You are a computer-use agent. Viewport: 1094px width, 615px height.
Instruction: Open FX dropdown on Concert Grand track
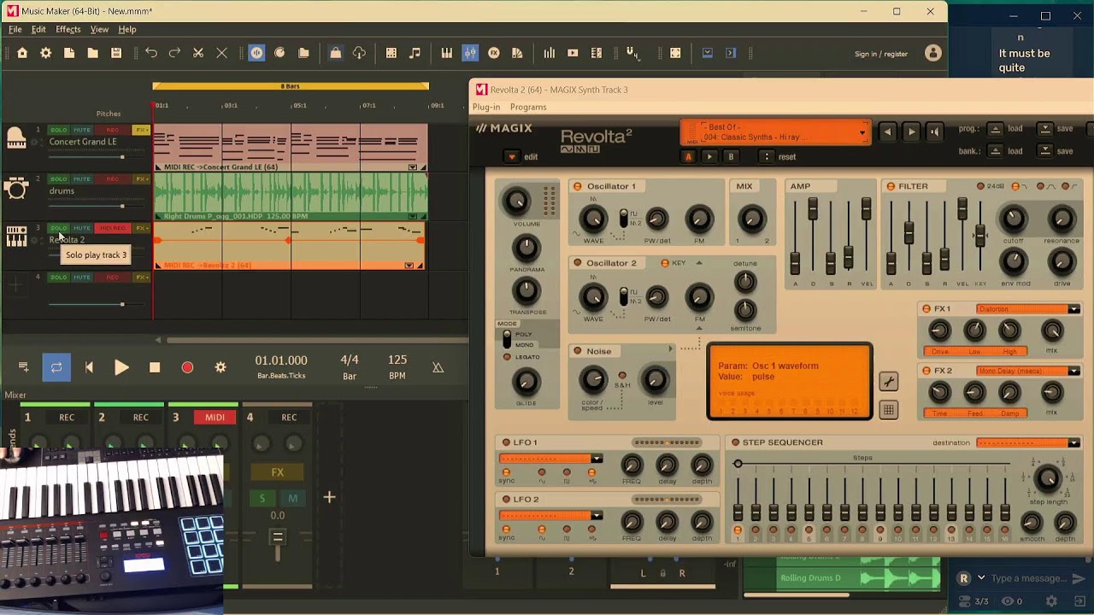click(141, 131)
